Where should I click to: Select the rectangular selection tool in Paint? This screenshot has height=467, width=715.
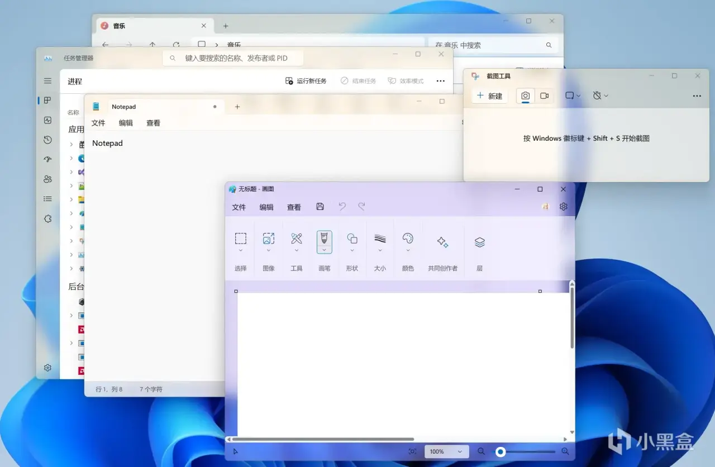pos(241,239)
